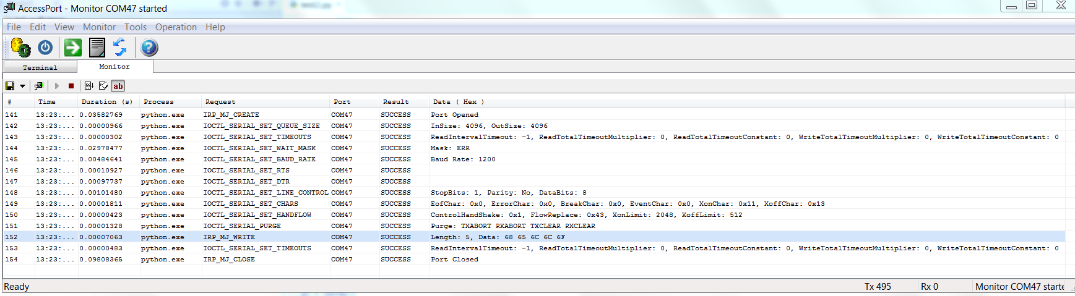This screenshot has width=1075, height=296.
Task: Click the 'Tx 495' status bar entry
Action: click(x=878, y=287)
